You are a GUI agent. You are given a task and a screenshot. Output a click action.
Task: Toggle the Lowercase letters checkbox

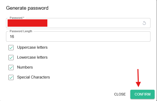(11, 58)
